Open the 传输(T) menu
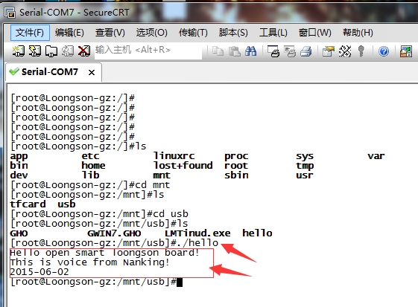 point(193,33)
